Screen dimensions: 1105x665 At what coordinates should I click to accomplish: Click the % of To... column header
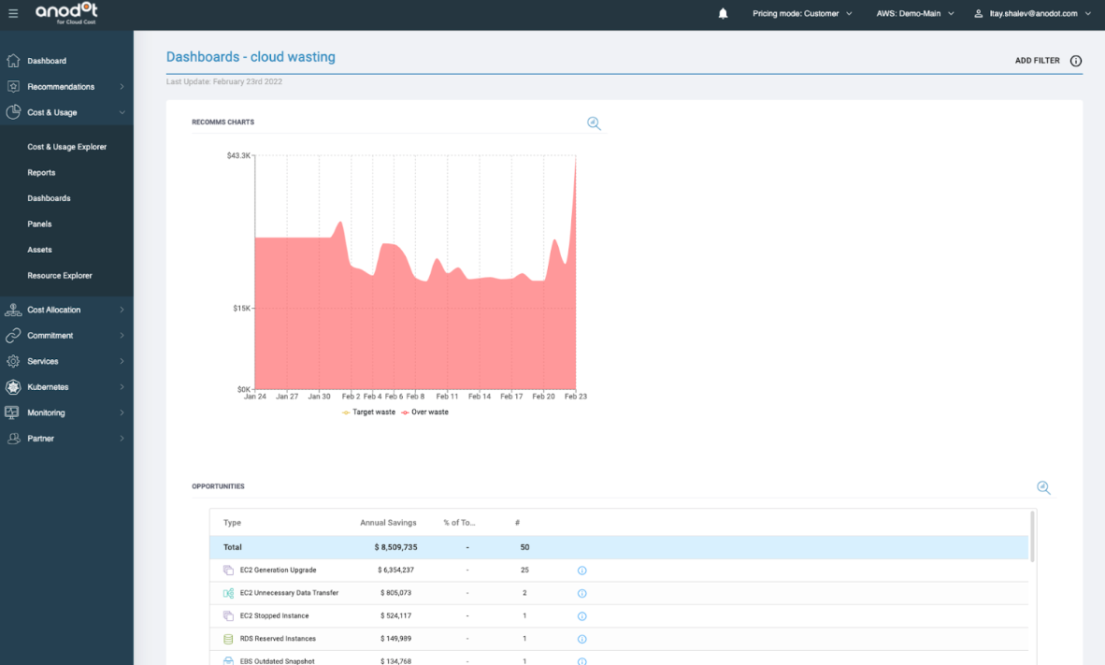point(459,523)
